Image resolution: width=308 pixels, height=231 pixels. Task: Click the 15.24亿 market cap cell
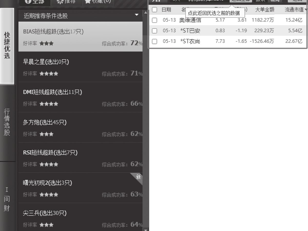pyautogui.click(x=294, y=20)
